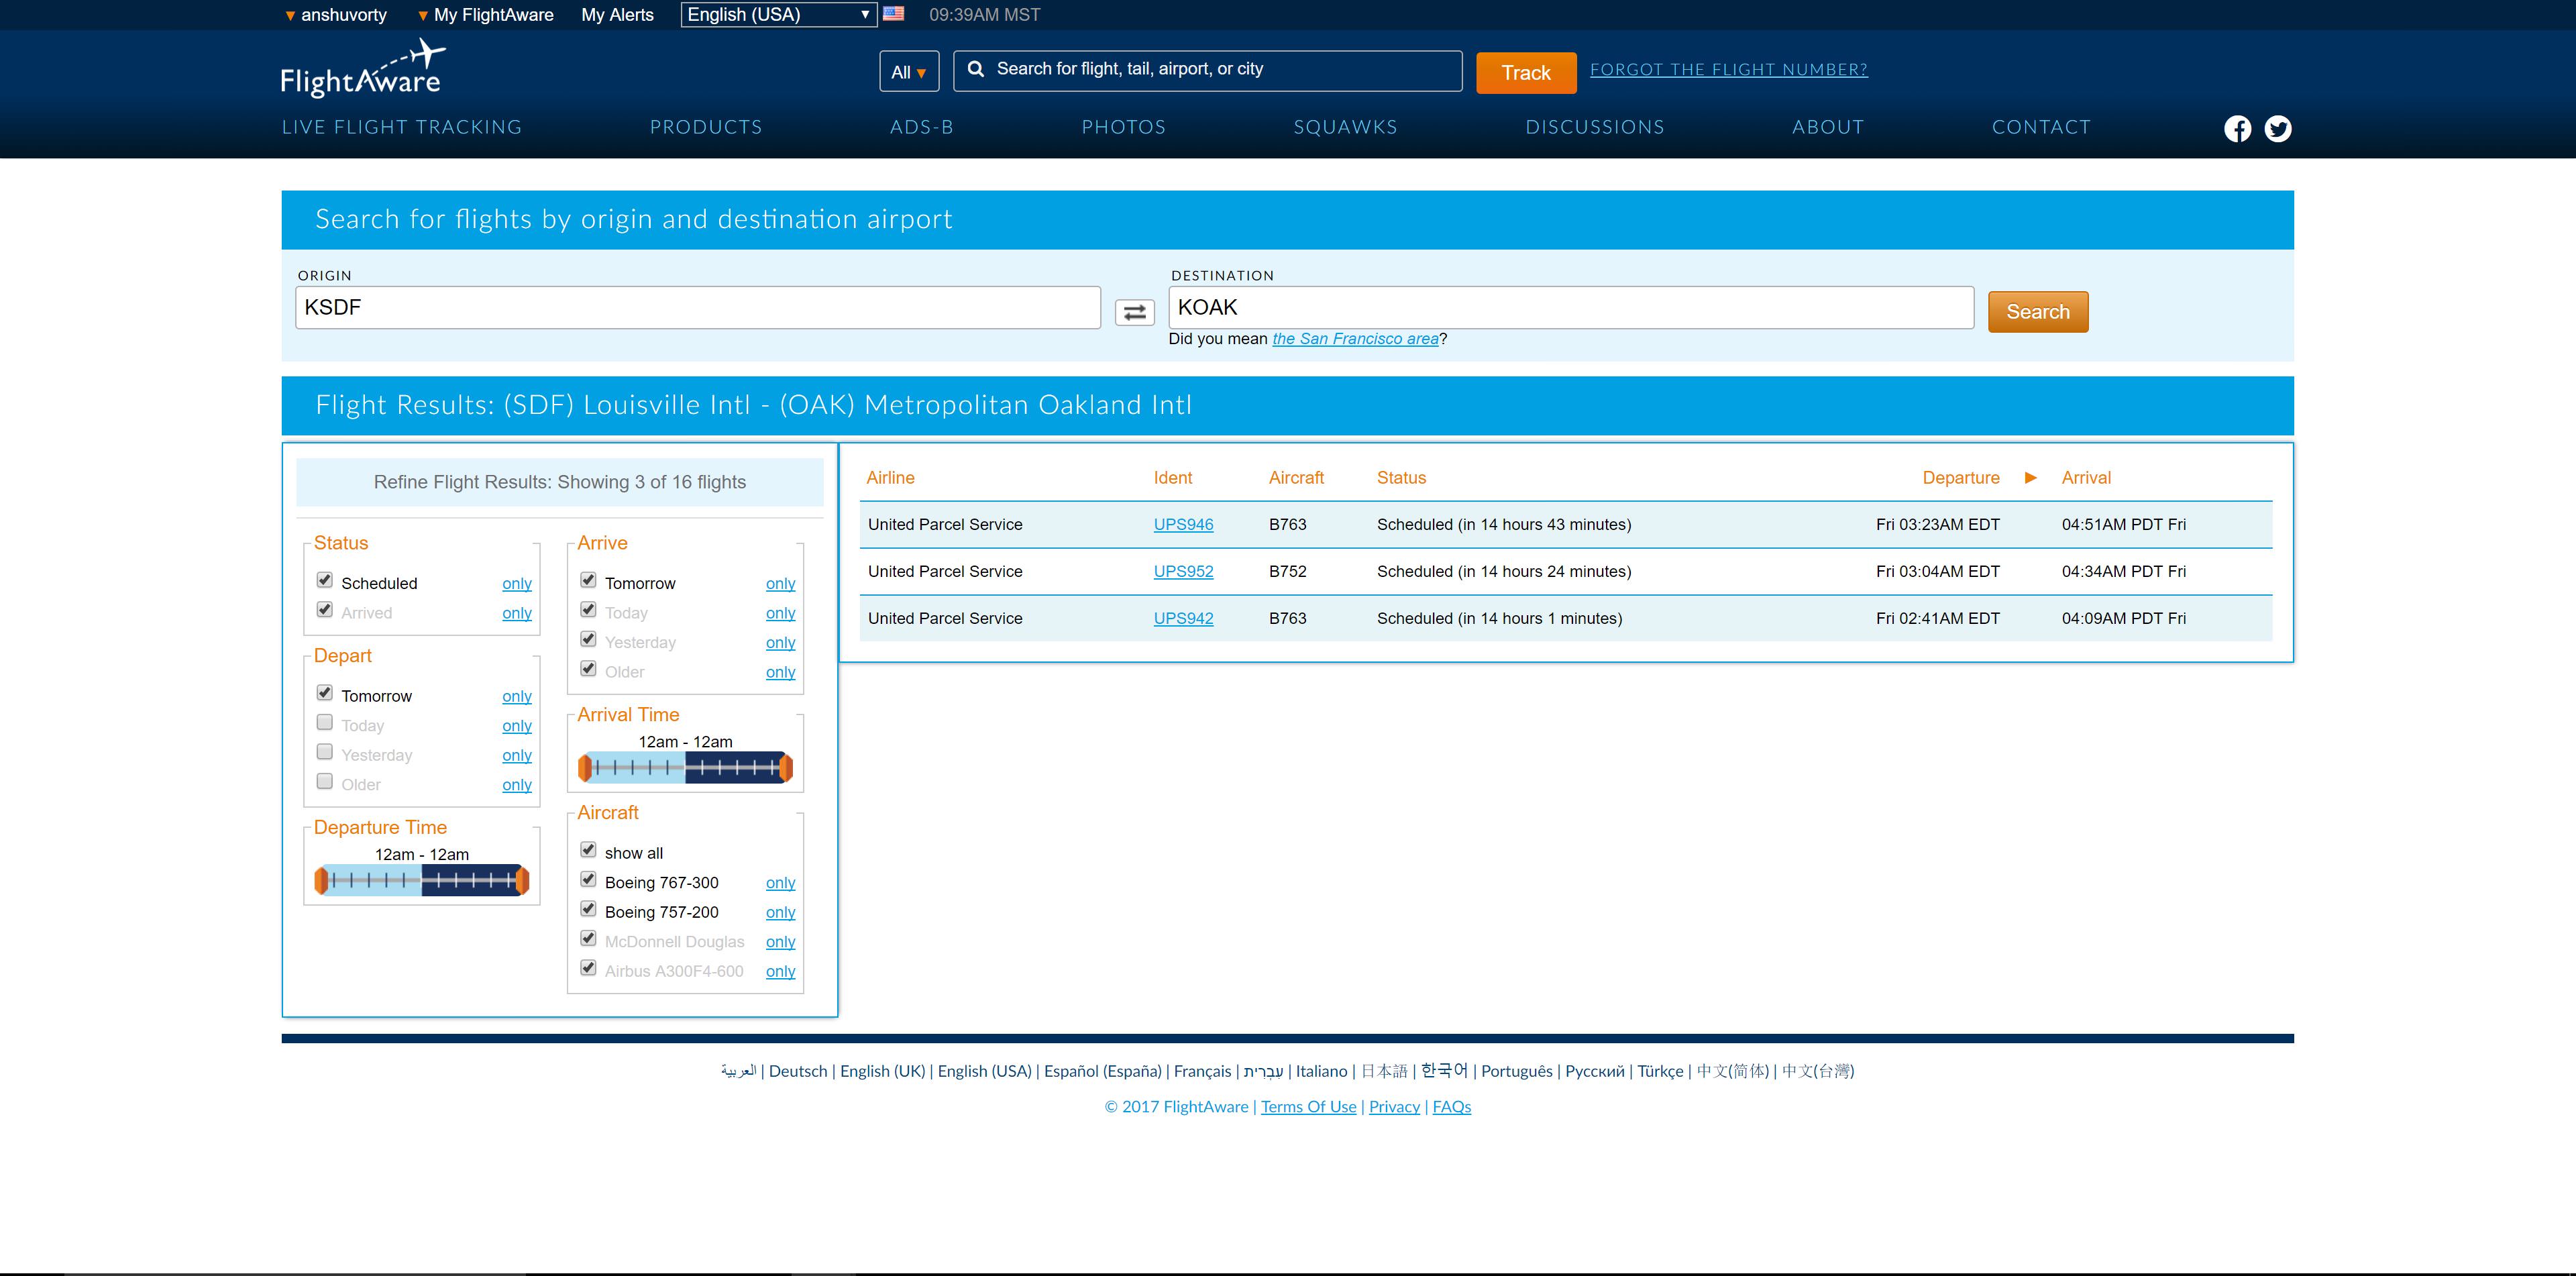Open the SQUAWKS menu item
Image resolution: width=2576 pixels, height=1276 pixels.
click(1345, 127)
